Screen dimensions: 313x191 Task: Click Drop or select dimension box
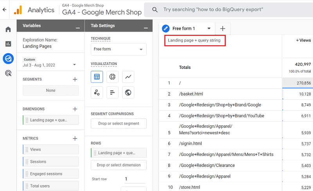pos(119,165)
